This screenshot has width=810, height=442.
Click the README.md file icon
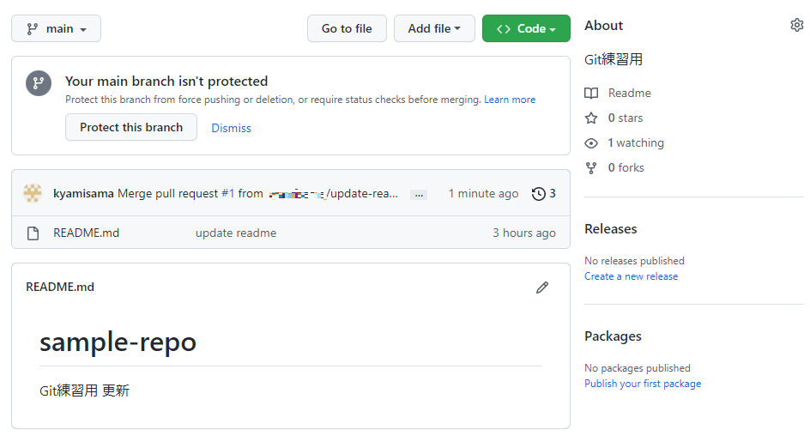33,233
